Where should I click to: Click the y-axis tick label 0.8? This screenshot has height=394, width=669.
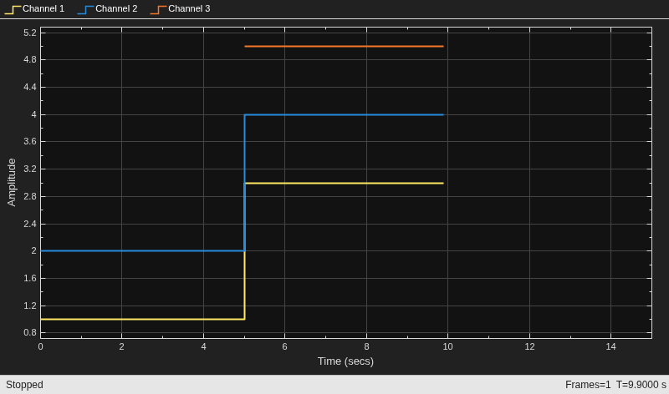[x=30, y=333]
